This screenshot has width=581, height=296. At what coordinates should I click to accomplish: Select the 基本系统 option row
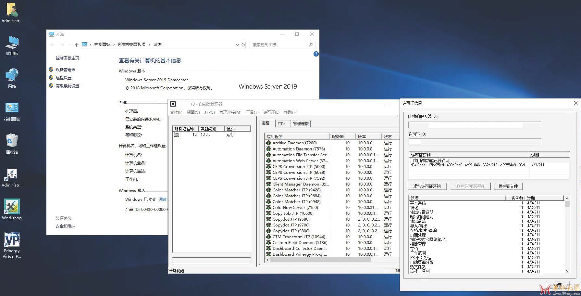pyautogui.click(x=487, y=203)
